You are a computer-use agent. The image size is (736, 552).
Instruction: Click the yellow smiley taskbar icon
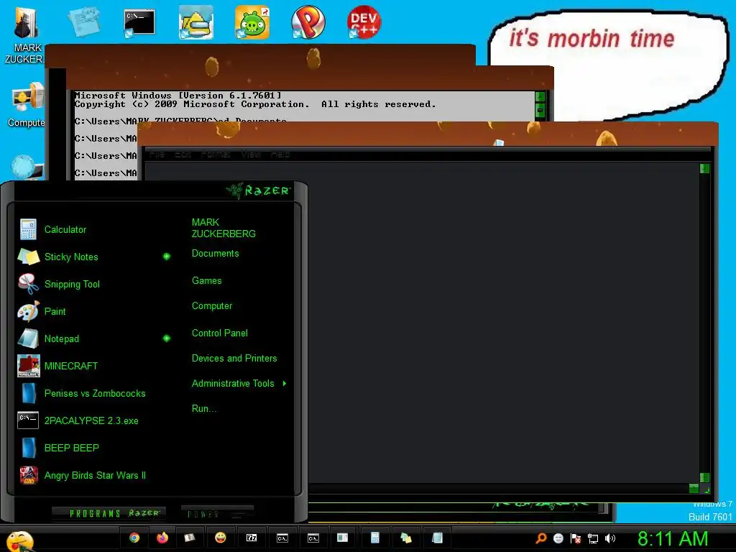coord(220,538)
